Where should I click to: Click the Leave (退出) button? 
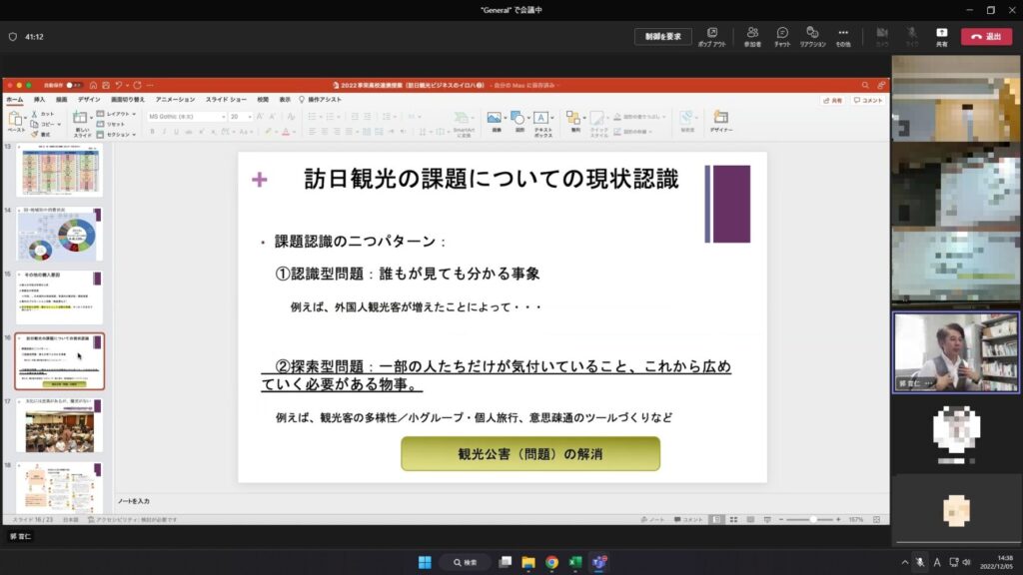(986, 37)
